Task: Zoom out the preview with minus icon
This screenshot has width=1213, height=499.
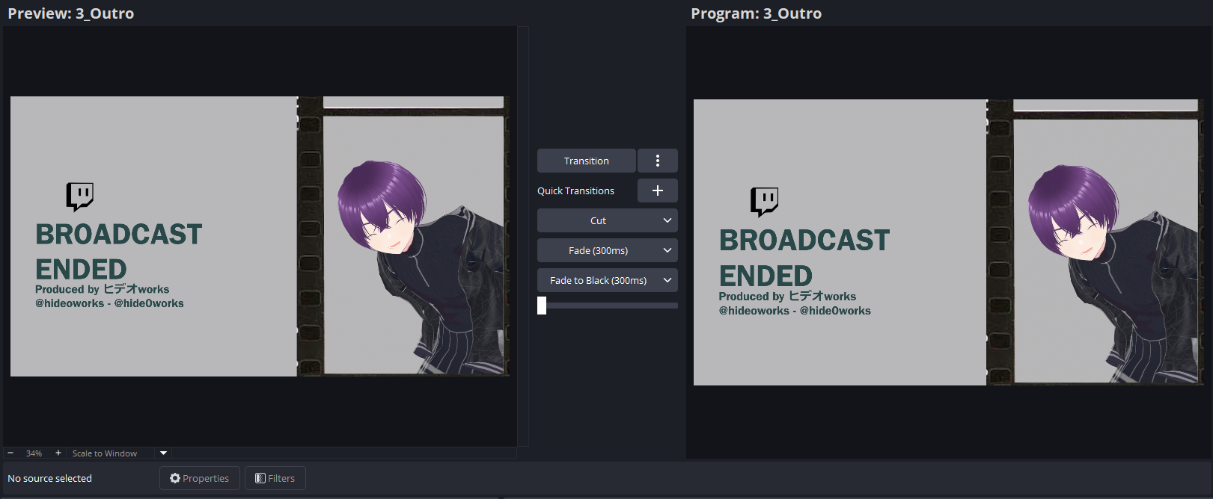Action: 10,453
